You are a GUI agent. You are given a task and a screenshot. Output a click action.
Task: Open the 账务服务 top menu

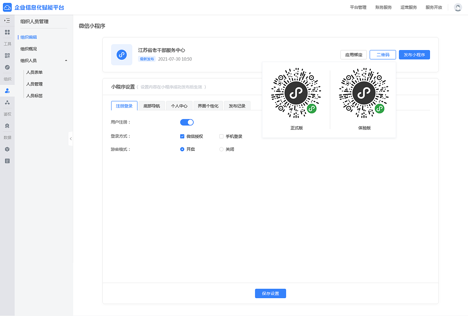[383, 7]
